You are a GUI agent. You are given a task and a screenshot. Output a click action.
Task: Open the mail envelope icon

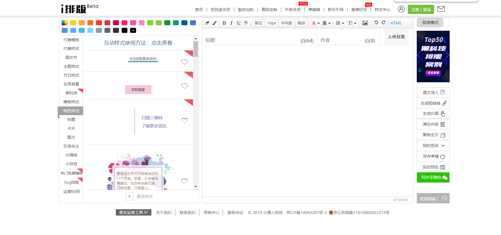tap(441, 9)
